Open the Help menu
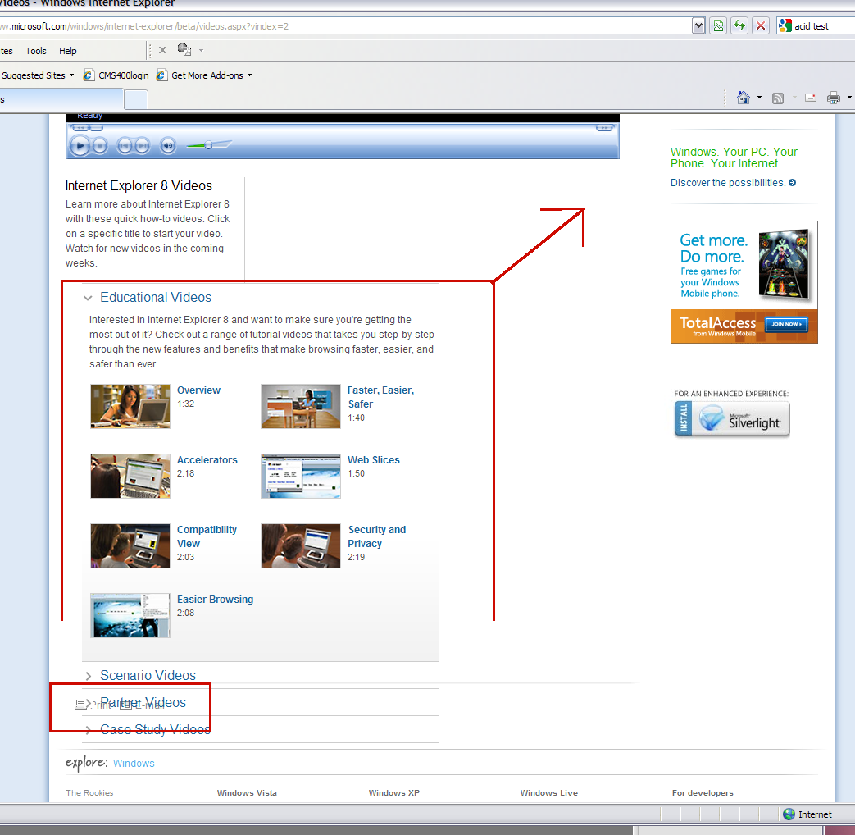The width and height of the screenshot is (855, 835). [x=67, y=51]
